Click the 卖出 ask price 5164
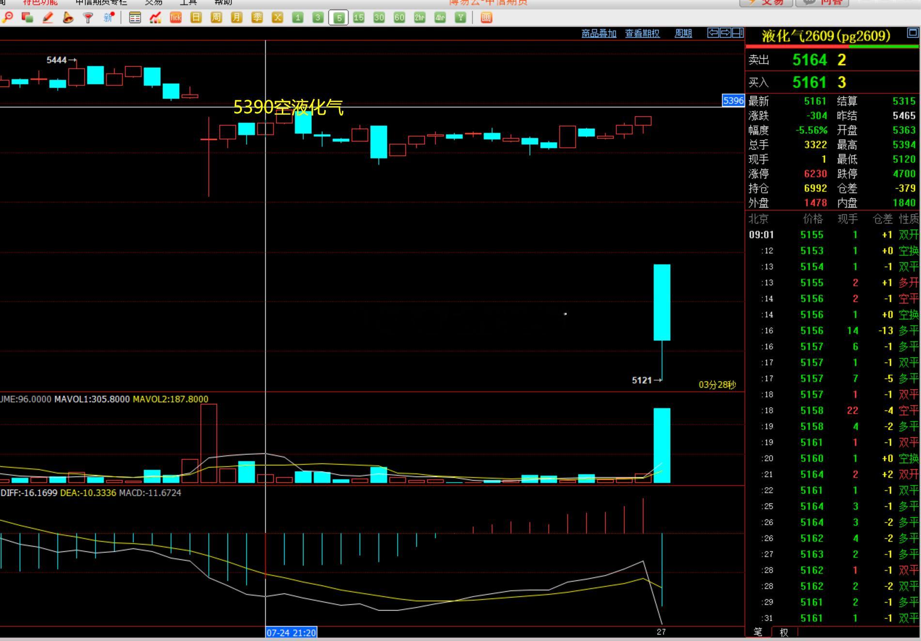This screenshot has height=641, width=921. coord(810,60)
